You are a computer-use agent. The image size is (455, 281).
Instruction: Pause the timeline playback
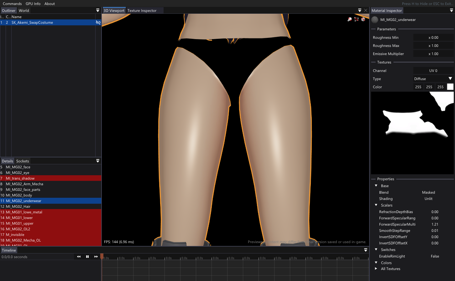[x=87, y=257]
